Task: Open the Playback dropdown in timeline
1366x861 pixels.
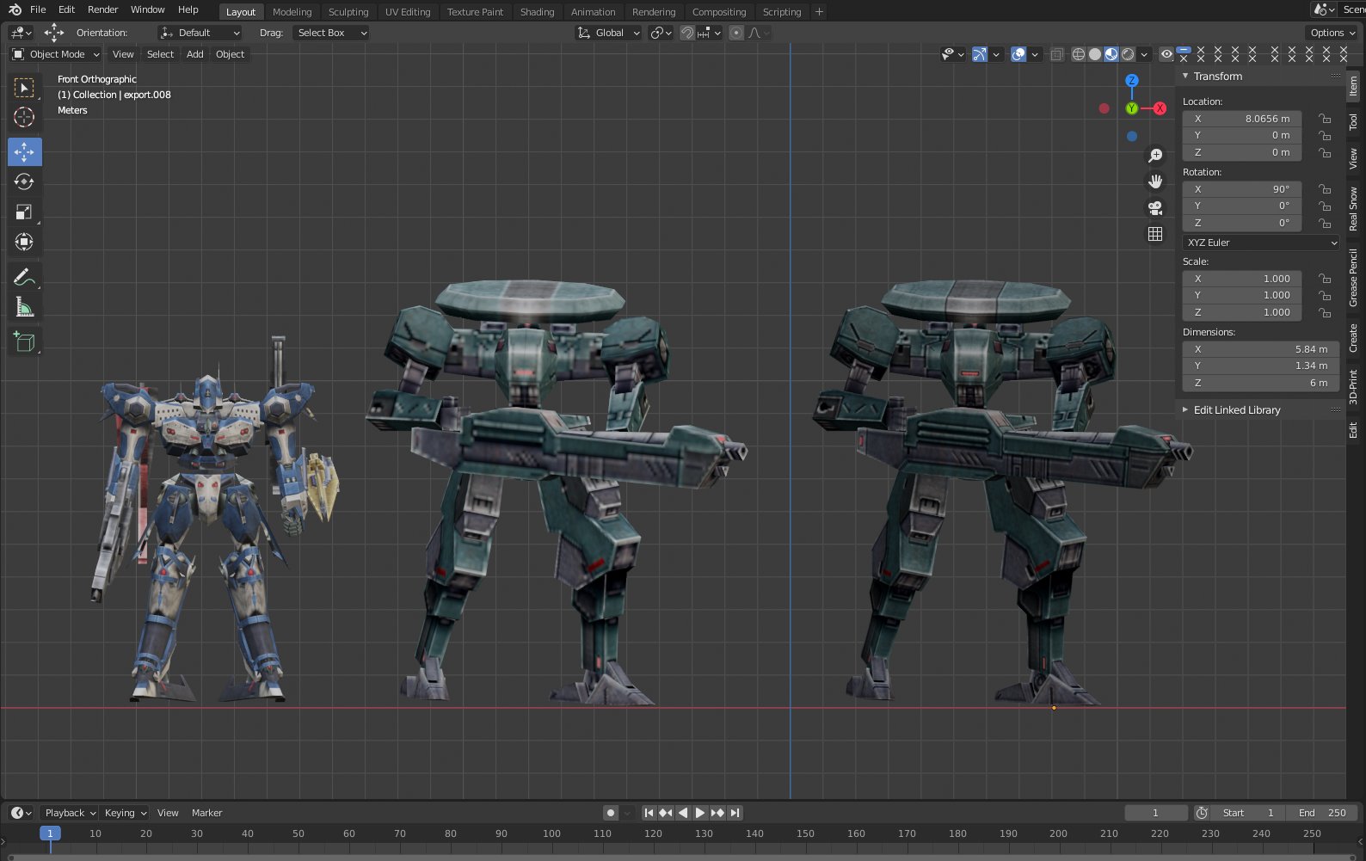Action: click(x=70, y=813)
